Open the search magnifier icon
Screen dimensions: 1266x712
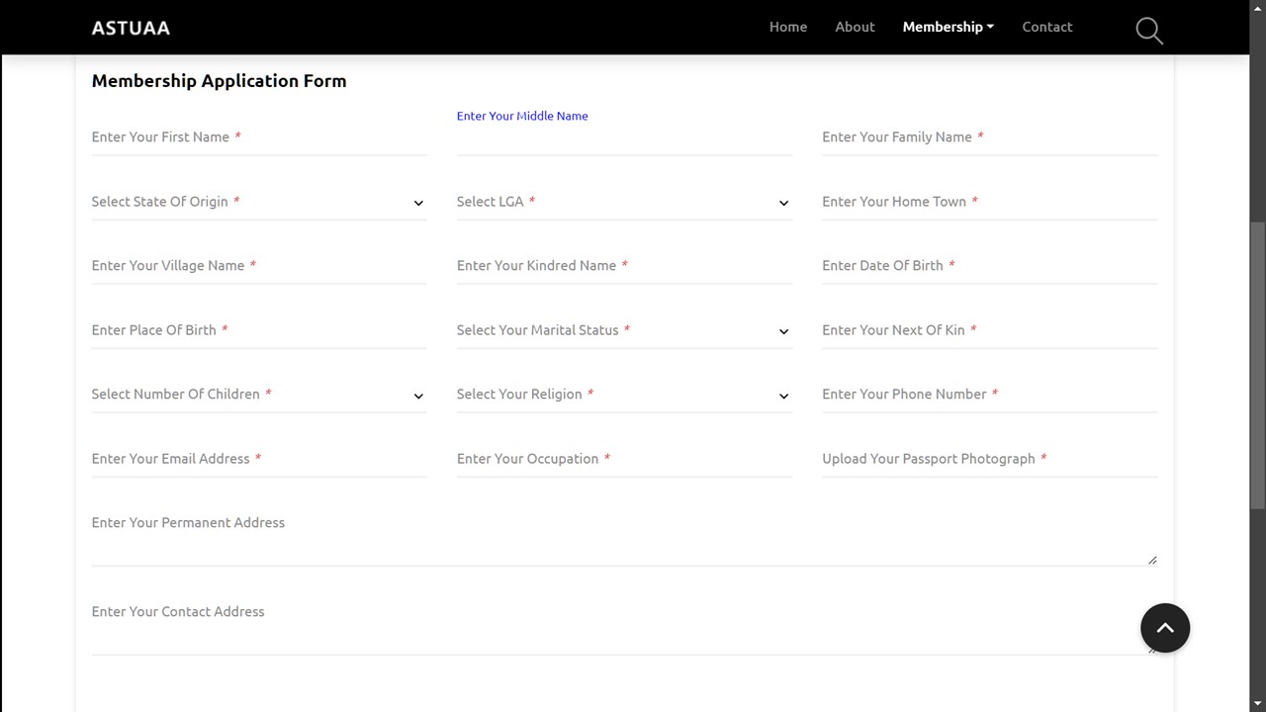click(x=1149, y=30)
